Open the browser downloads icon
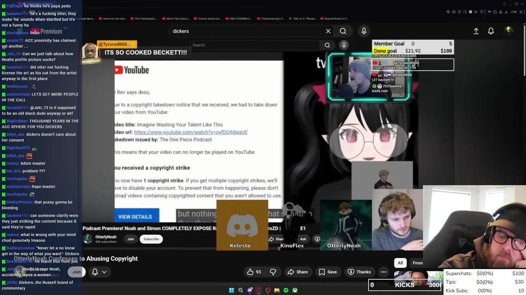The image size is (526, 295). [x=506, y=12]
